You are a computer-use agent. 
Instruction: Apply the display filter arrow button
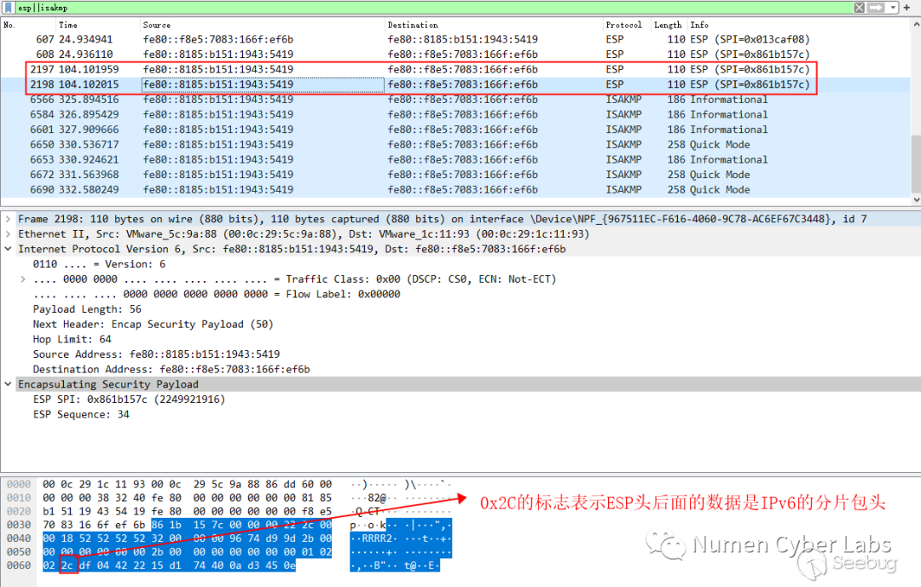click(876, 8)
